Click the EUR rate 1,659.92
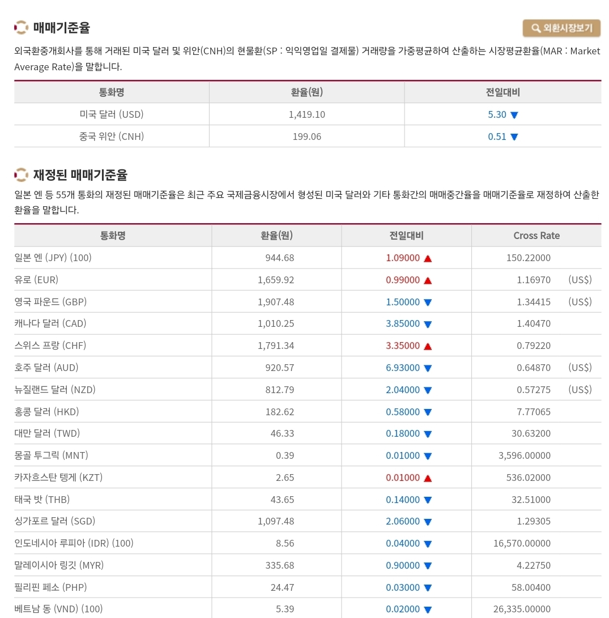Viewport: 609px width, 618px height. pos(276,280)
